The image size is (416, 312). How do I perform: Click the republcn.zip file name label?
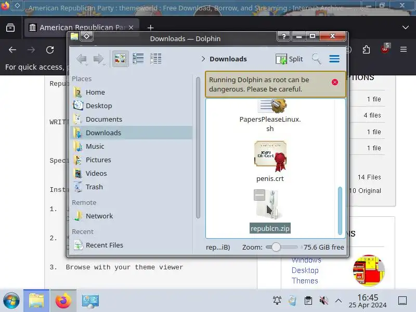pyautogui.click(x=270, y=228)
